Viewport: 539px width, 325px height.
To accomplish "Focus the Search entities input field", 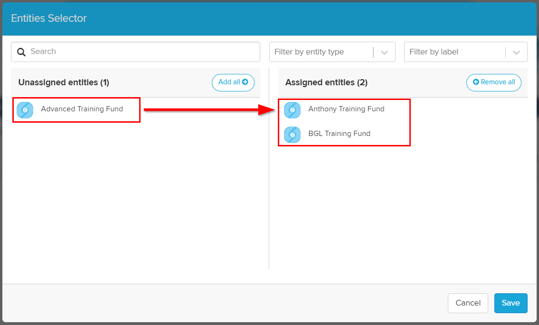I will (x=135, y=52).
